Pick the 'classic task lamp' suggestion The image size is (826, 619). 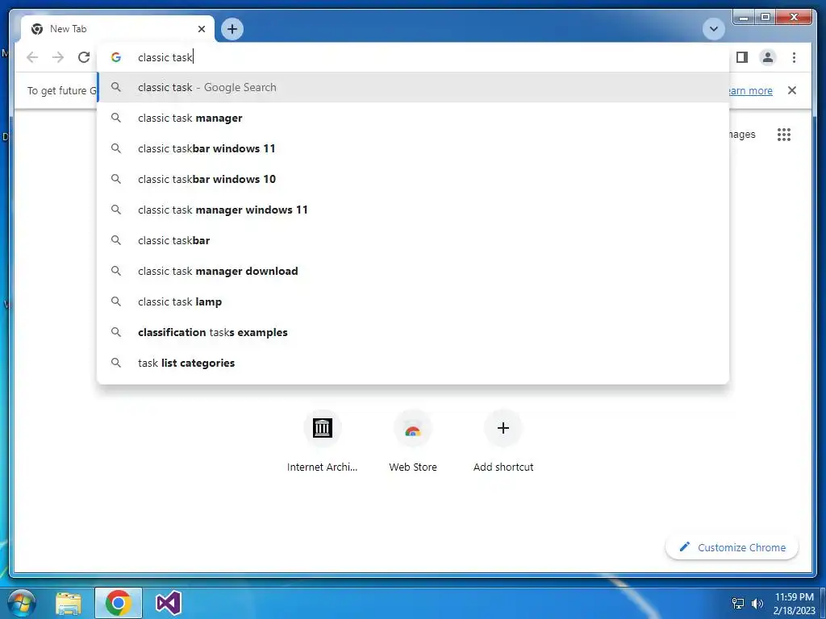coord(414,301)
